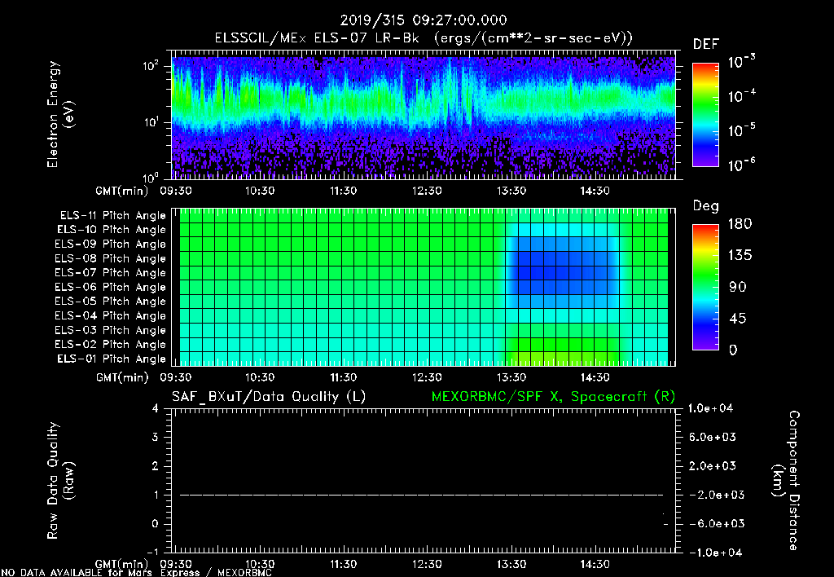Select the ELS-02 Pitch Angle row label

(x=111, y=345)
